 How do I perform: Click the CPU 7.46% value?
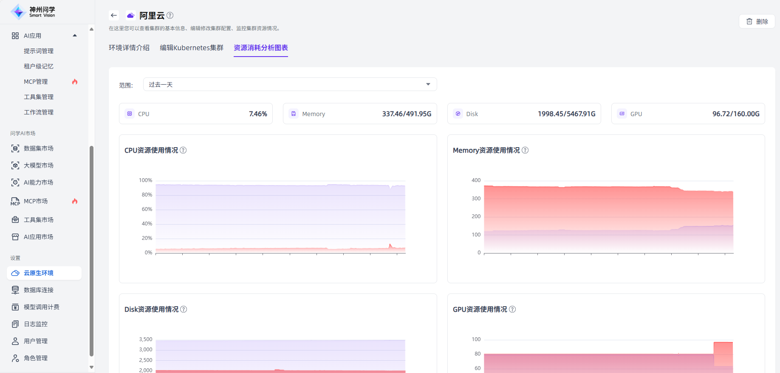pyautogui.click(x=258, y=114)
